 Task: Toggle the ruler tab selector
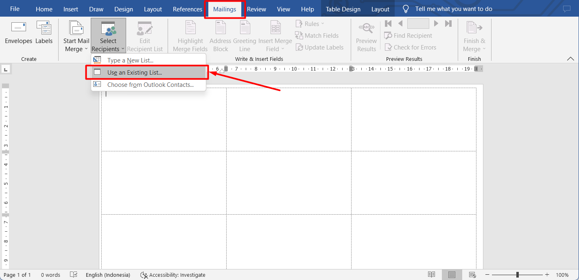point(6,69)
